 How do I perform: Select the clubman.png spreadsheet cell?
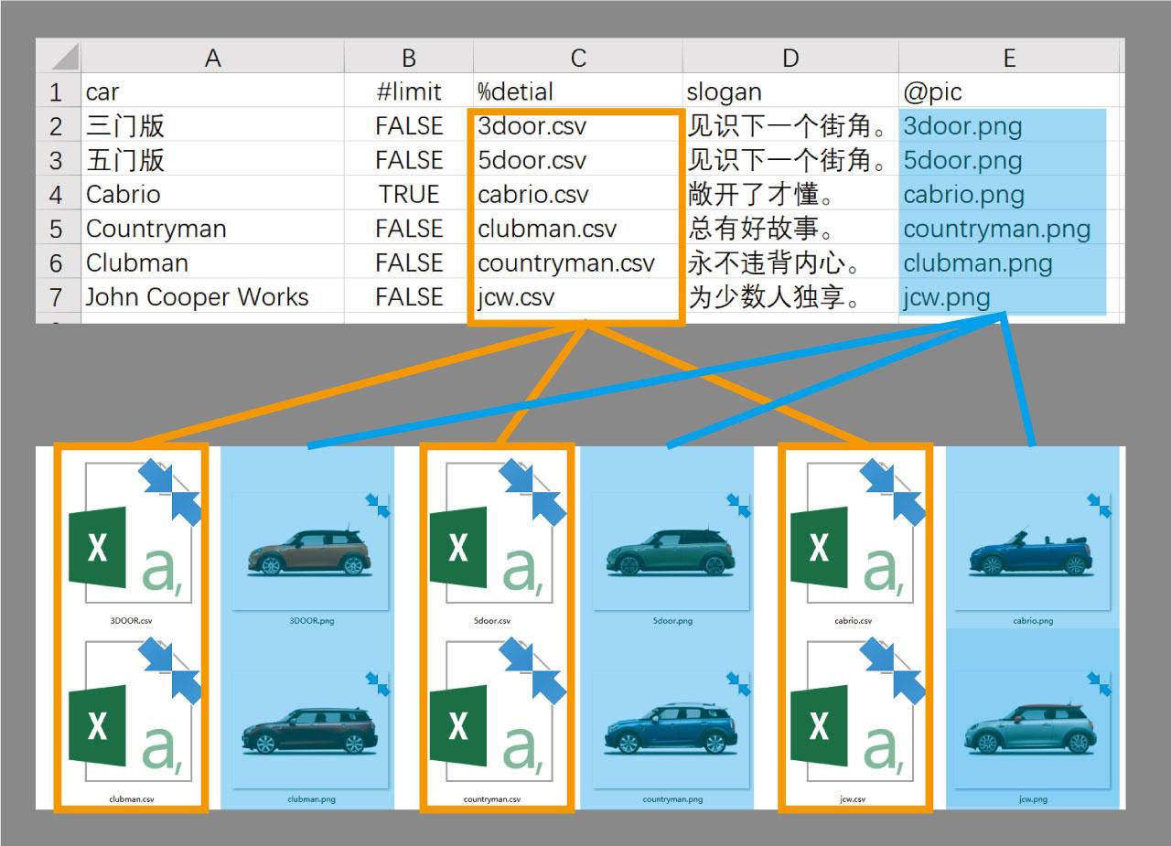click(1009, 262)
